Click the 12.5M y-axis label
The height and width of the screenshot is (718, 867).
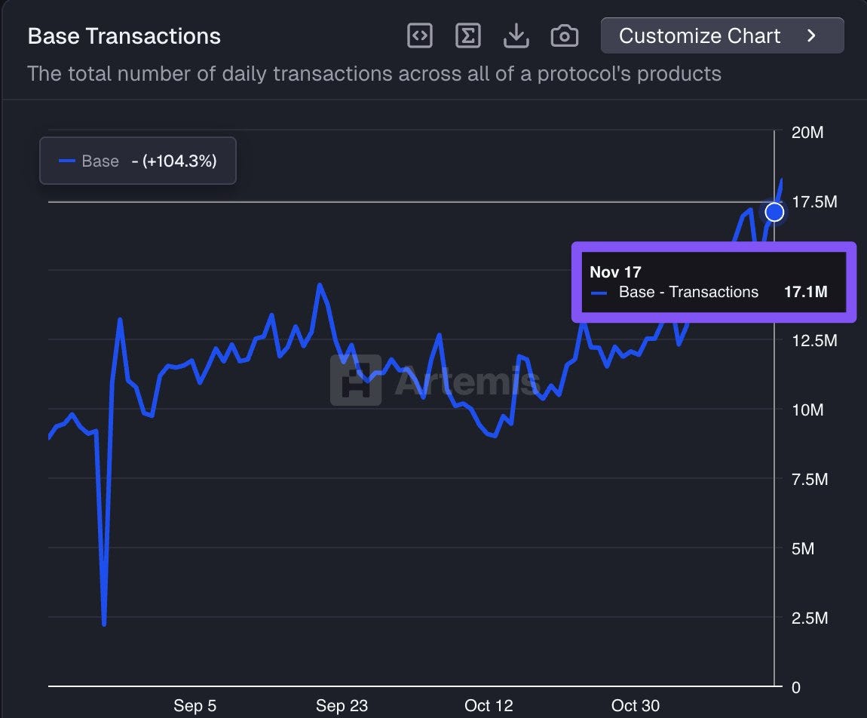(814, 340)
